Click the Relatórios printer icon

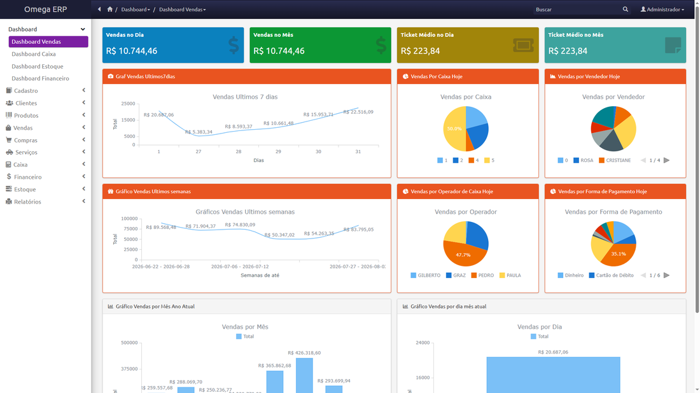pos(9,202)
